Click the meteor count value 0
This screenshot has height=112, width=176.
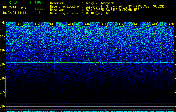click(x=40, y=13)
